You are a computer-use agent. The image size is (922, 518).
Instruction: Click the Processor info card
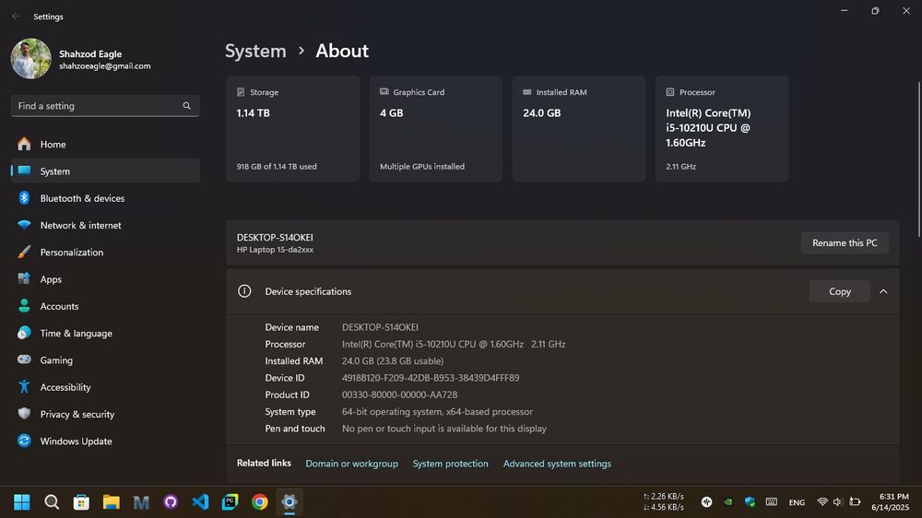coord(722,129)
